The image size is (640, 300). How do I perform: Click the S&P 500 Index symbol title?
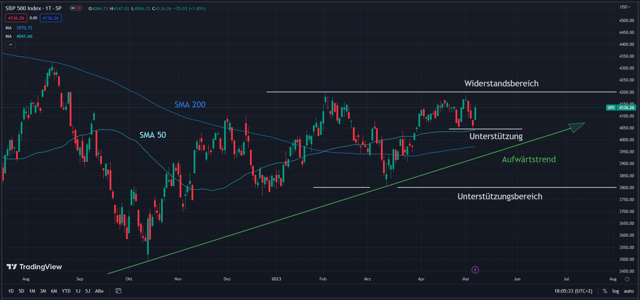click(x=33, y=8)
